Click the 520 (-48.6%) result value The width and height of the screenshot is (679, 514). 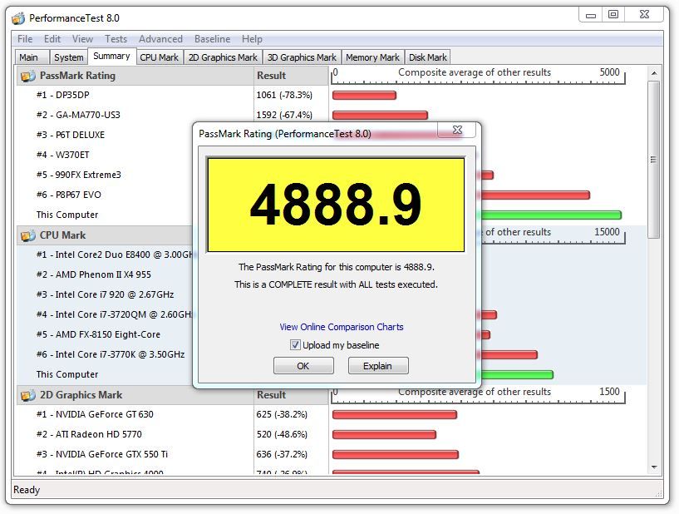coord(282,435)
